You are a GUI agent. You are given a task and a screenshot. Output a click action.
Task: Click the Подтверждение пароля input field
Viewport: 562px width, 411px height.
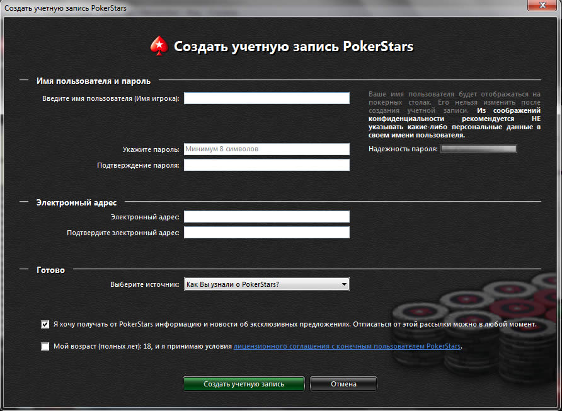pos(267,165)
